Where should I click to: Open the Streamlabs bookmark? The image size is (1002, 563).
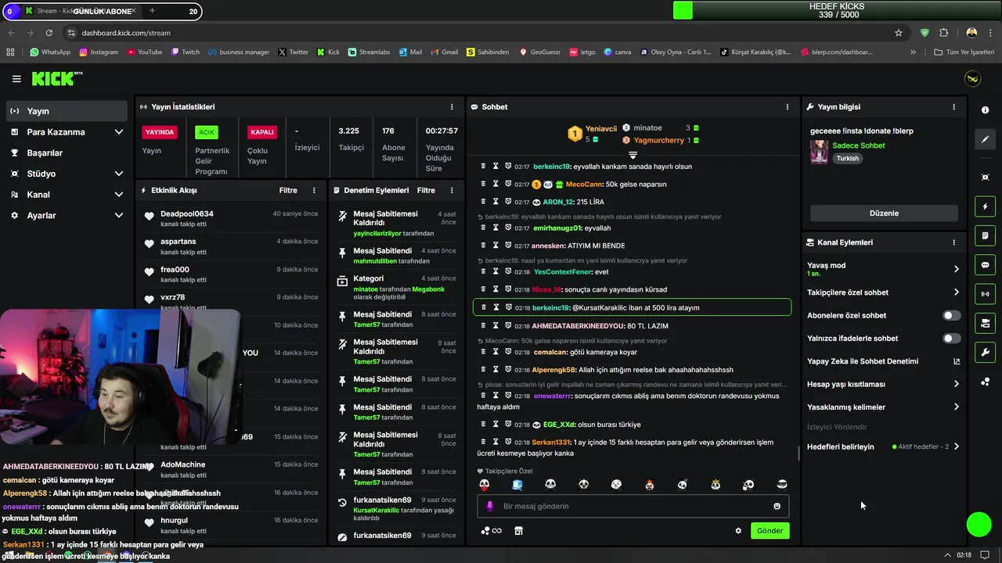coord(369,52)
